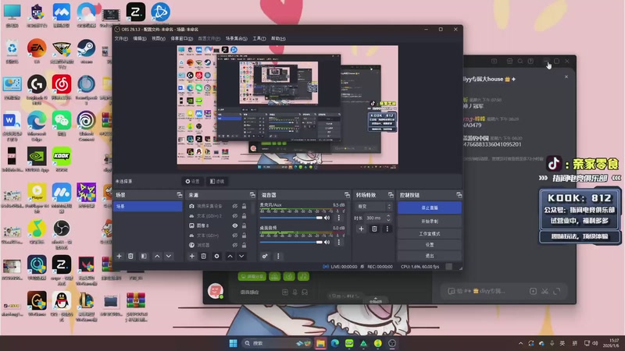The height and width of the screenshot is (351, 625).
Task: Open the KOOK desktop shortcut
Action: click(62, 159)
